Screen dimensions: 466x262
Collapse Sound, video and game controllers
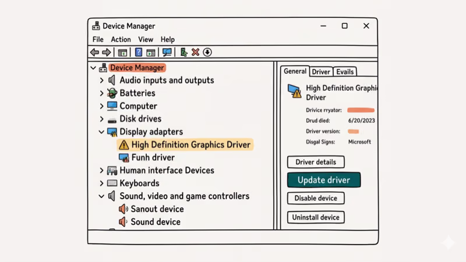click(101, 196)
